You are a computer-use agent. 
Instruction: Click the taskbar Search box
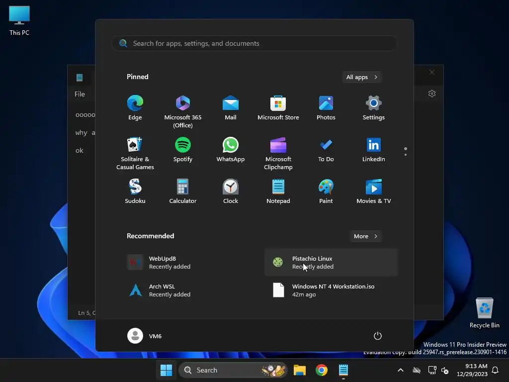click(x=233, y=370)
